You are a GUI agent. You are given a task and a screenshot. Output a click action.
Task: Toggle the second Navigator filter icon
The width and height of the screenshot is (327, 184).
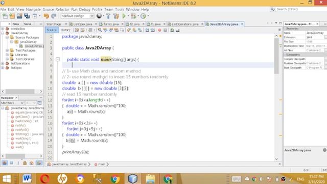tap(11, 163)
